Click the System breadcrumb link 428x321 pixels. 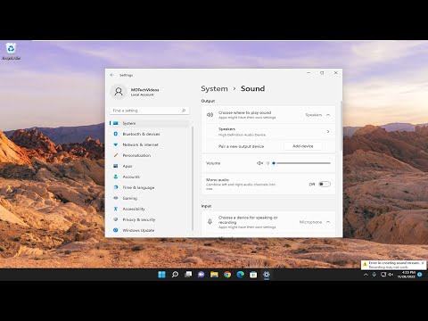pos(214,88)
